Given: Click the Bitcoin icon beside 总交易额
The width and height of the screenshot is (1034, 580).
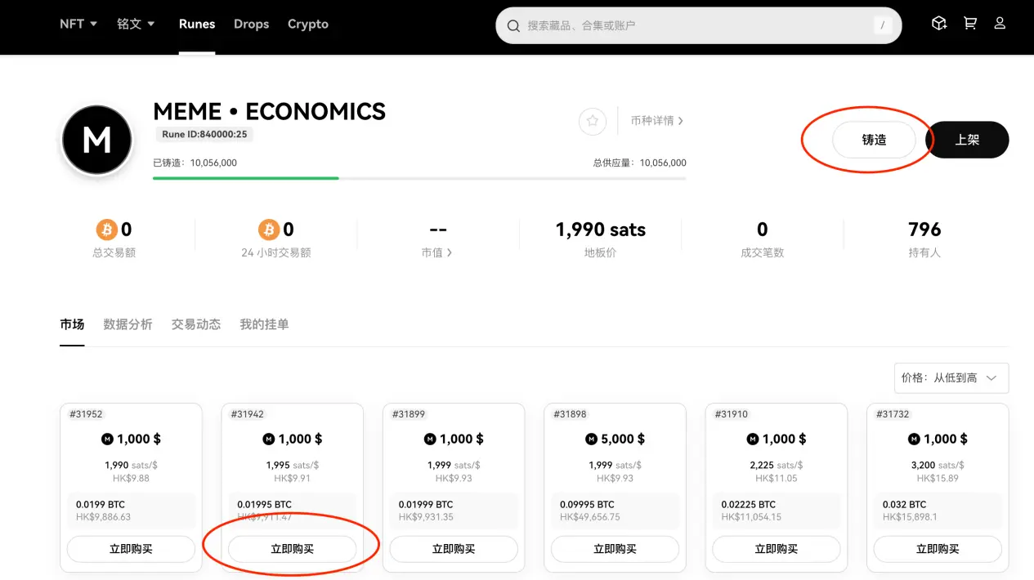Looking at the screenshot, I should 107,230.
